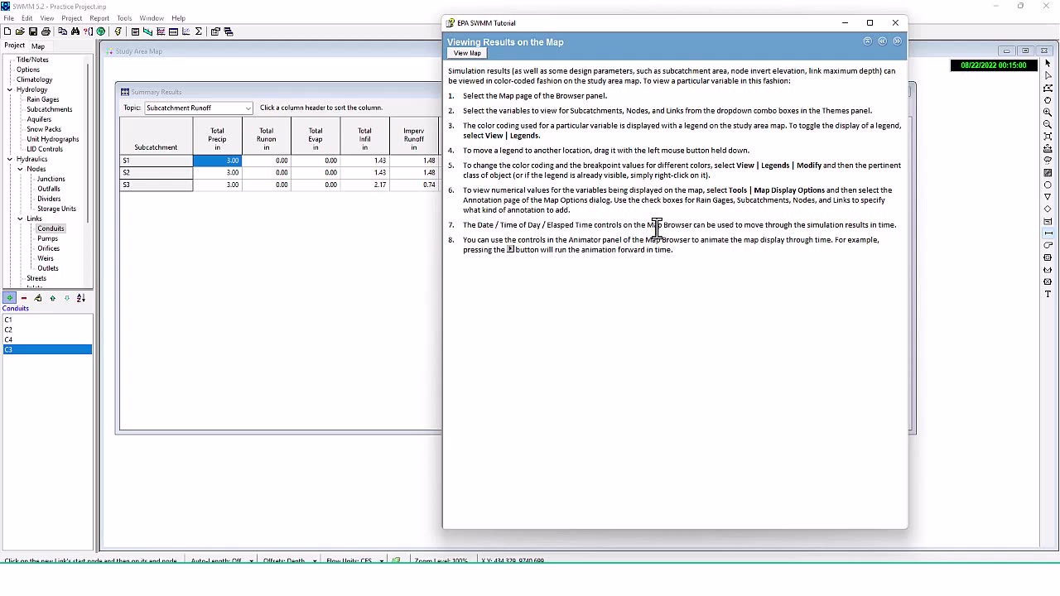Select the arrow selection tool on map toolbar

pyautogui.click(x=1047, y=63)
